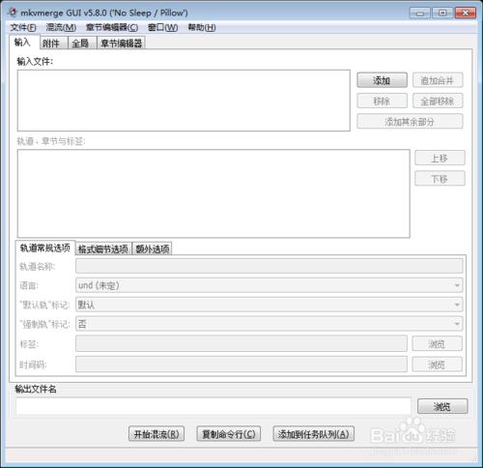Switch to the 章节编辑器 tab

[x=121, y=44]
